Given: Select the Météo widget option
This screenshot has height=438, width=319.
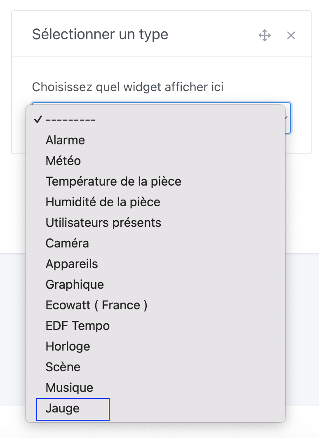Looking at the screenshot, I should pyautogui.click(x=63, y=160).
